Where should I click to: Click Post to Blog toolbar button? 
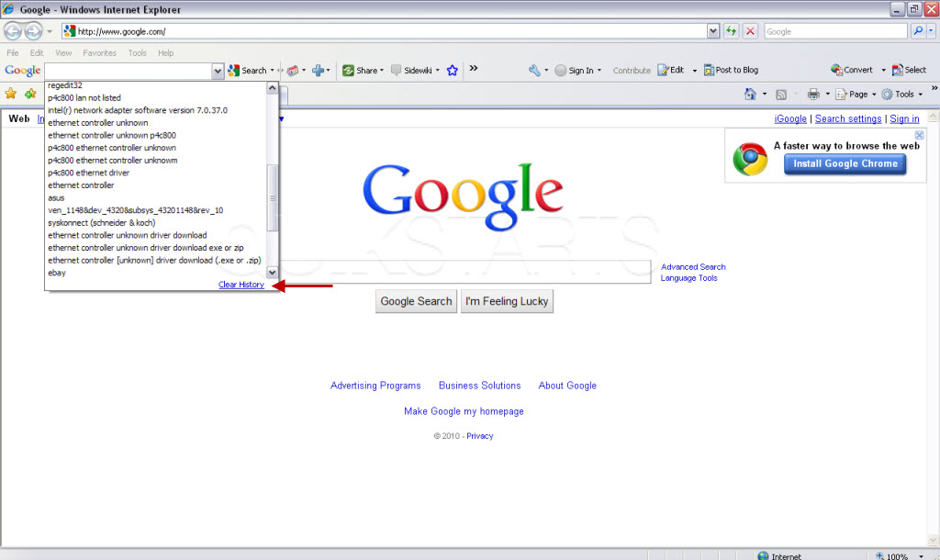click(x=731, y=70)
